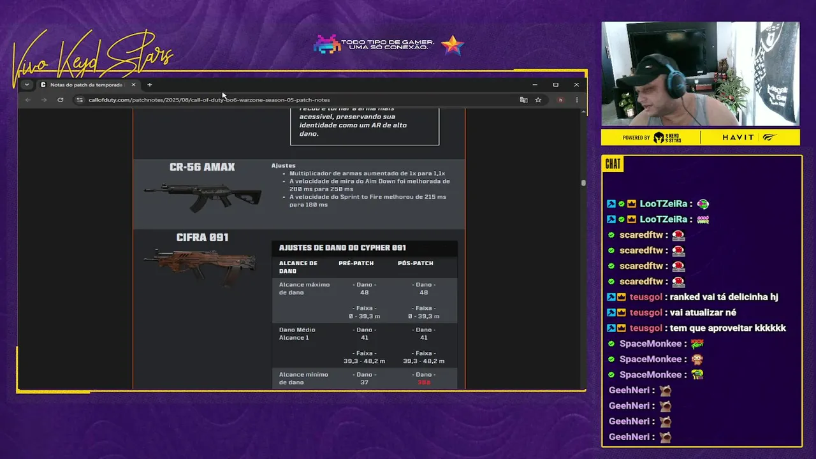View site information icon beside the URL

tap(80, 100)
